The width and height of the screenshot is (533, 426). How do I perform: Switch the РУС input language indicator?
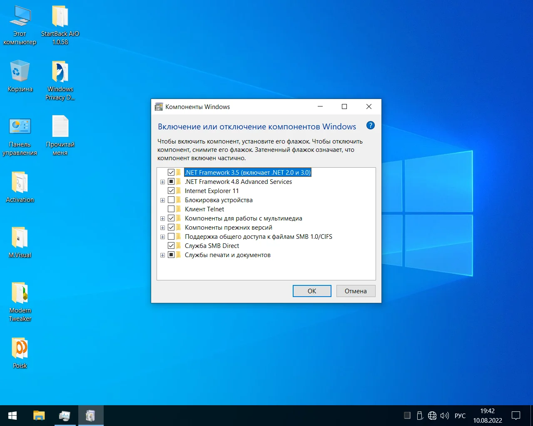point(460,416)
